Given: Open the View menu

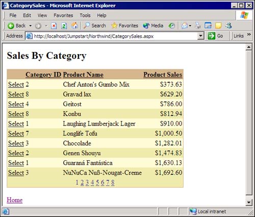Looking at the screenshot, I should 42,15.
